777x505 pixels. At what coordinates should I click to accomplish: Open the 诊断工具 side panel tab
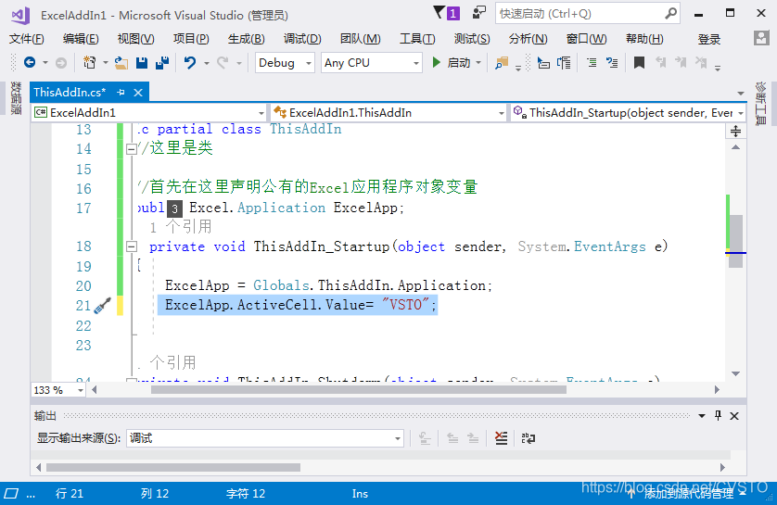click(760, 103)
